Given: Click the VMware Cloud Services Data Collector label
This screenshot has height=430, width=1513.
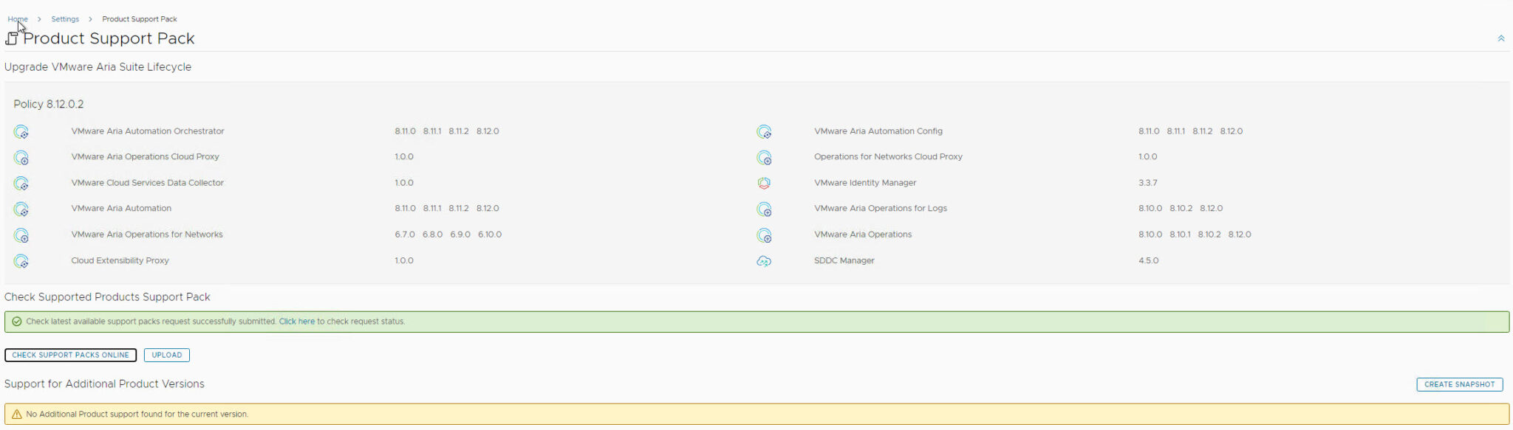Looking at the screenshot, I should (147, 183).
